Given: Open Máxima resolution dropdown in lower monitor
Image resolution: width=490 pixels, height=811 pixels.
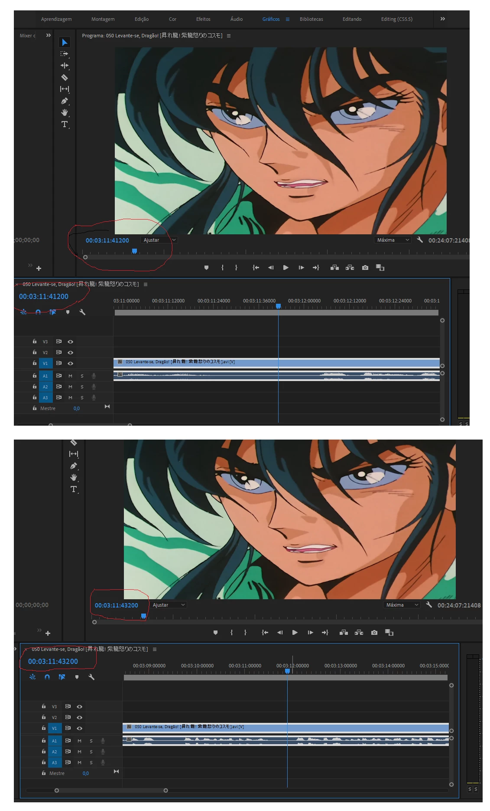Looking at the screenshot, I should click(402, 605).
